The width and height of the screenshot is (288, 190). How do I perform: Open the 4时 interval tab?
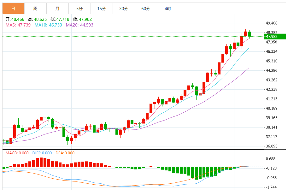pyautogui.click(x=168, y=9)
